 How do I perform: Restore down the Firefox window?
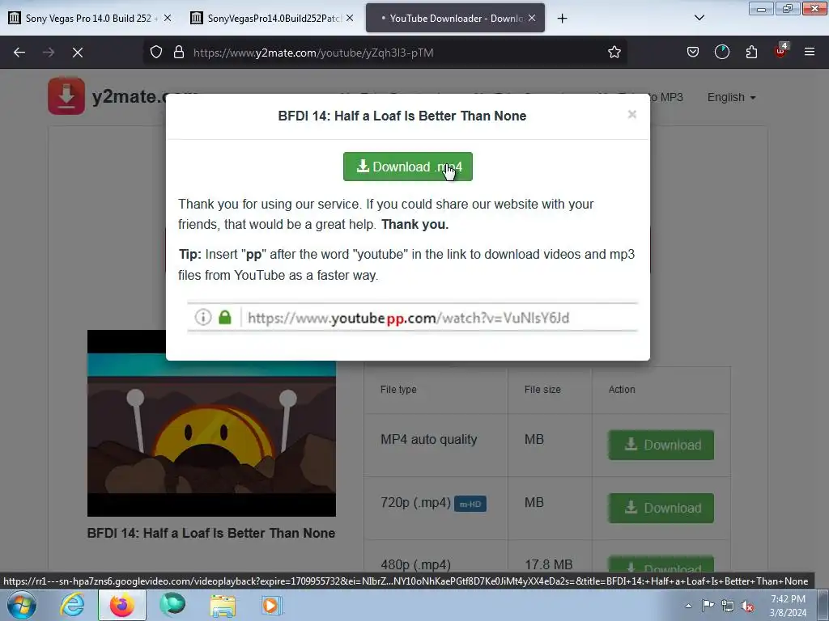[787, 8]
